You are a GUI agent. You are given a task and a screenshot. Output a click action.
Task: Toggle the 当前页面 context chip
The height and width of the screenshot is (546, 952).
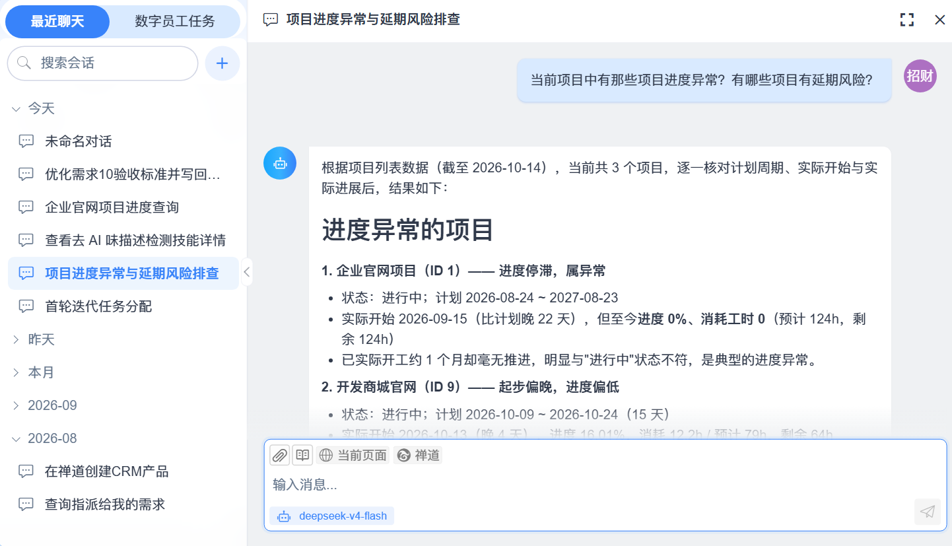[353, 455]
